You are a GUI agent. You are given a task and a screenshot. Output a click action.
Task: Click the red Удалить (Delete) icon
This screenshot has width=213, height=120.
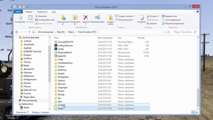click(x=86, y=18)
